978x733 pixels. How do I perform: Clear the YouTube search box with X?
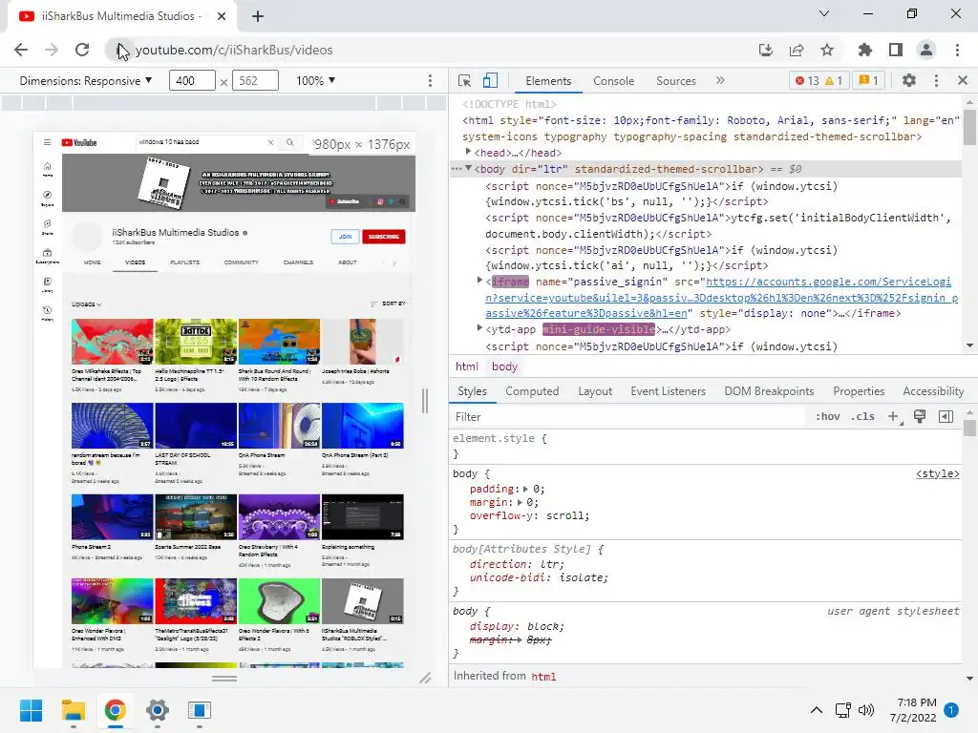coord(270,142)
